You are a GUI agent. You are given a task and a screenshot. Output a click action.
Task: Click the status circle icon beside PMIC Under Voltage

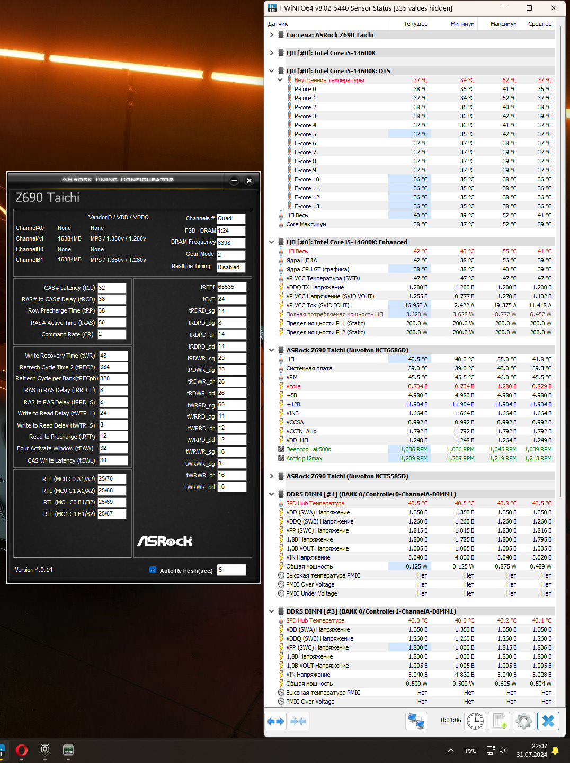[x=281, y=593]
